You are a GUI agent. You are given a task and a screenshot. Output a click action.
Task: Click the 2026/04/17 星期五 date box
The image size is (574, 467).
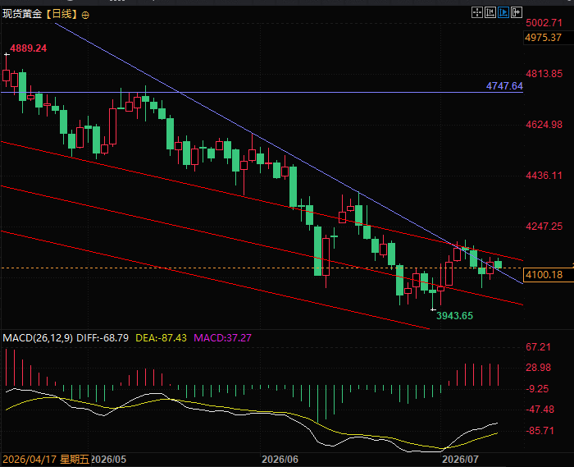click(46, 460)
